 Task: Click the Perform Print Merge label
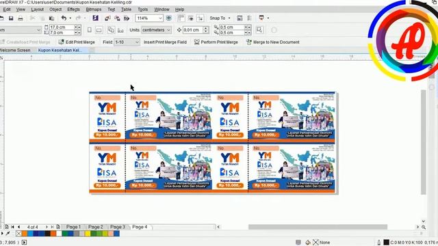click(x=219, y=42)
